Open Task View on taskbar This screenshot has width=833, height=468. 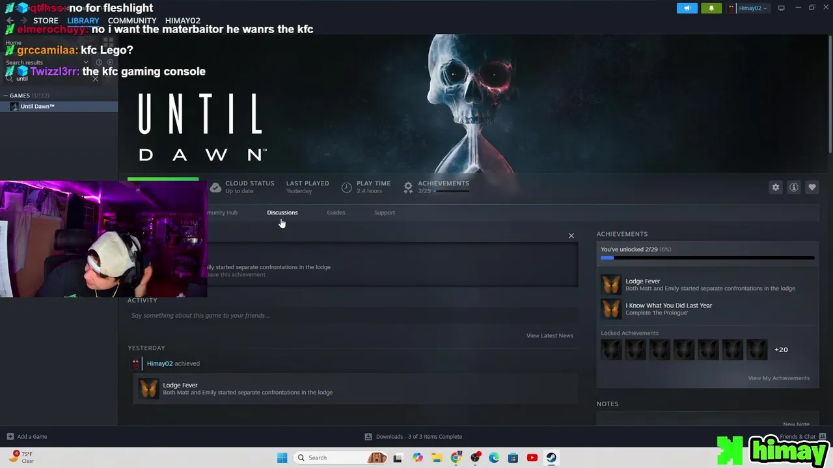point(398,458)
